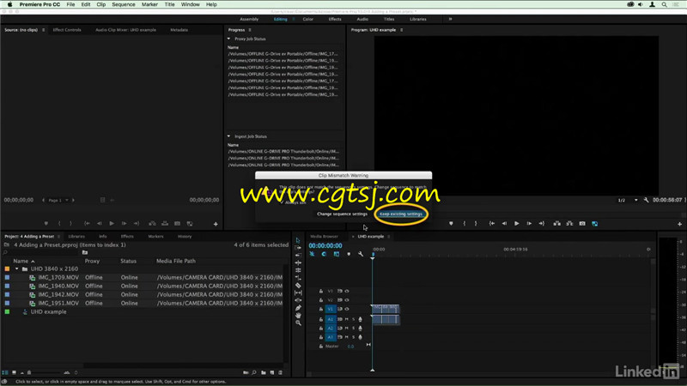This screenshot has height=386, width=687.
Task: Toggle Snap in the timeline
Action: click(x=324, y=254)
